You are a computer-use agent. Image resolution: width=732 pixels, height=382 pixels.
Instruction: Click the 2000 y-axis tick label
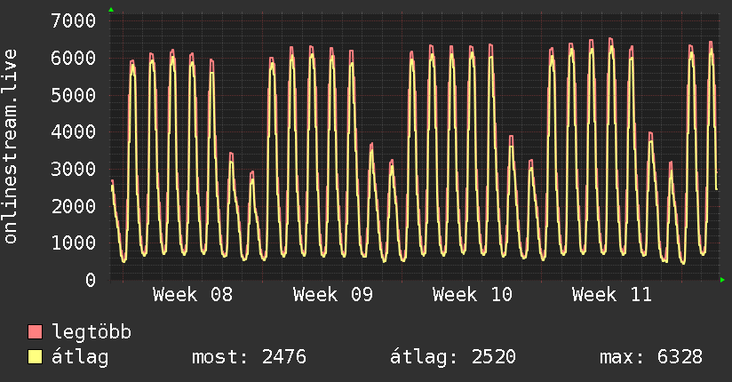(75, 206)
